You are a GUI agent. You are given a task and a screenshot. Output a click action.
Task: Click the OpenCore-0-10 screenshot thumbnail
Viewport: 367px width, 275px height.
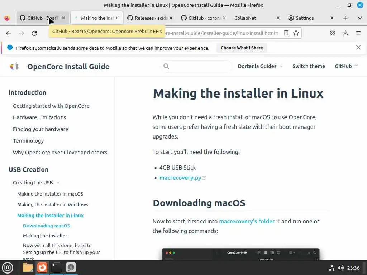(240, 254)
